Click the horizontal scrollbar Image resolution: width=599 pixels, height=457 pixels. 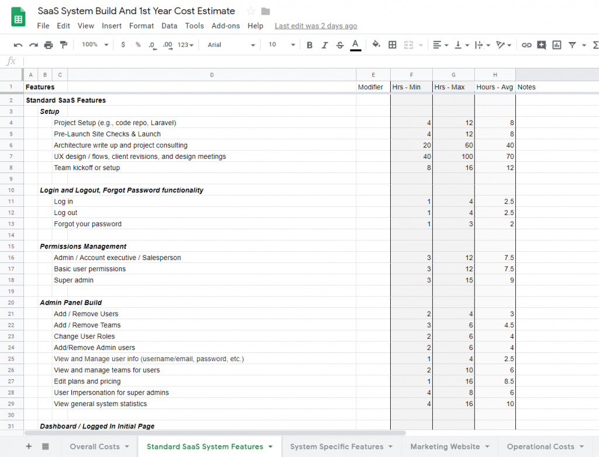pos(215,433)
